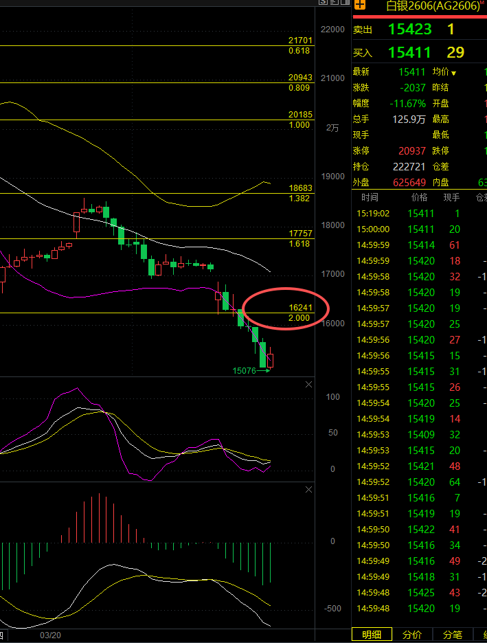The height and width of the screenshot is (643, 487).
Task: Open the 均价 dropdown arrow
Action: point(454,73)
